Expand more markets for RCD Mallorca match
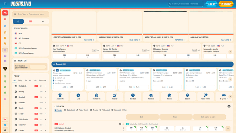Viewport: 236px width, 133px height. coord(228,129)
